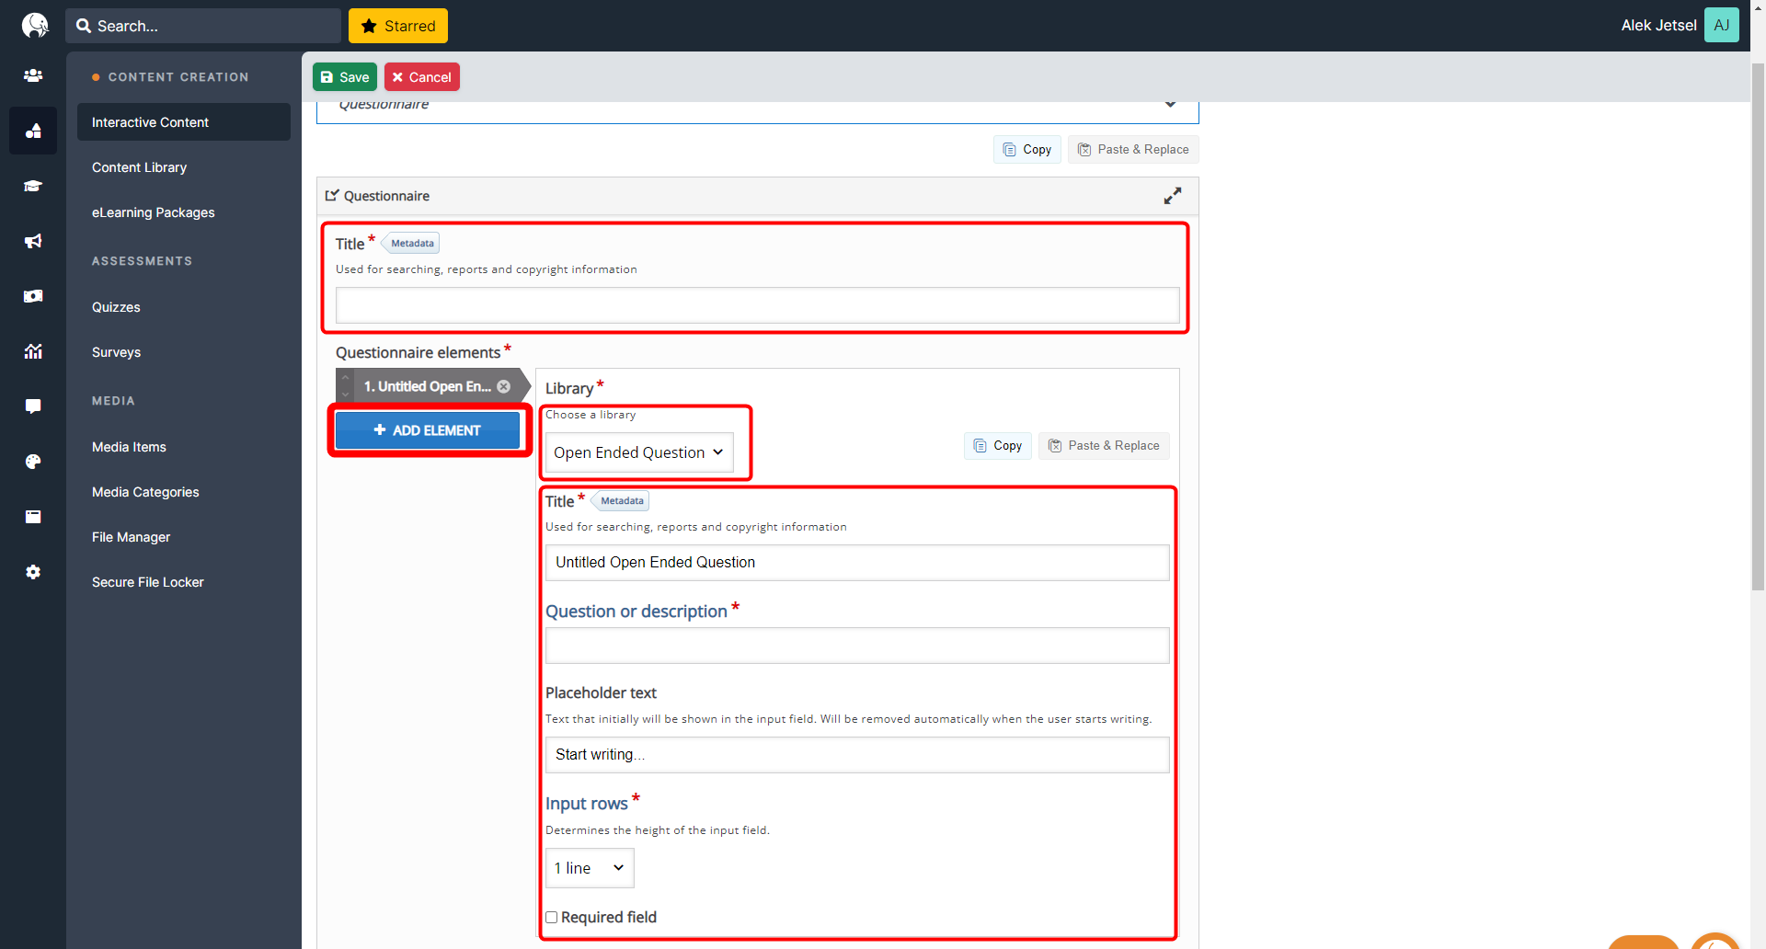Click the Alek Jetsel user name
This screenshot has width=1766, height=949.
[1658, 26]
